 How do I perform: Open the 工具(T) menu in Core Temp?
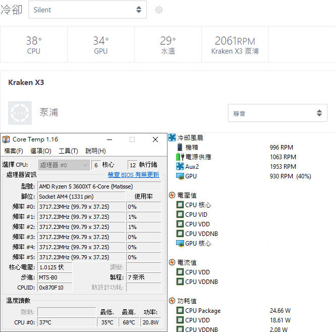(69, 151)
